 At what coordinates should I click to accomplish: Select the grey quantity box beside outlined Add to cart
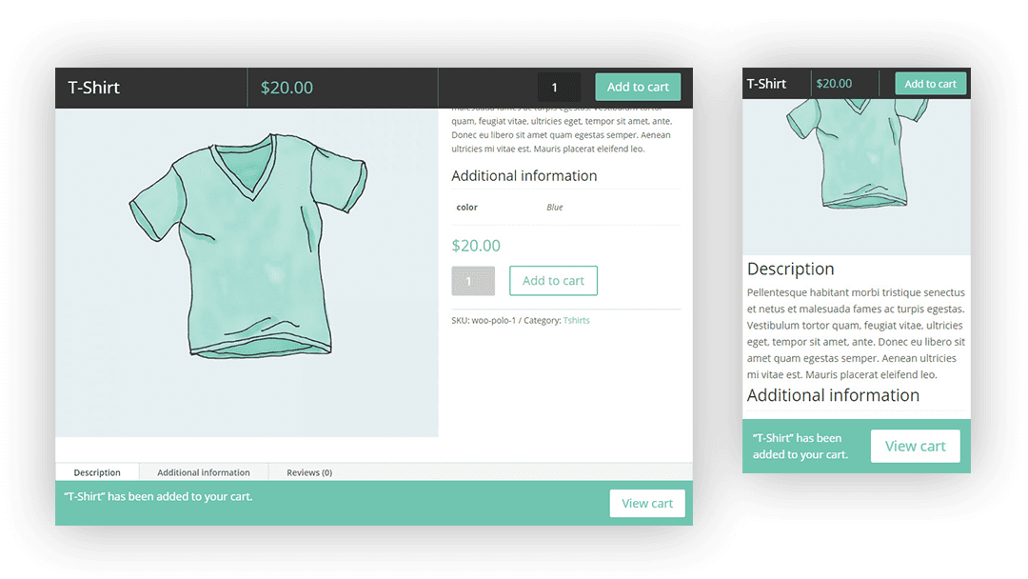click(x=472, y=281)
